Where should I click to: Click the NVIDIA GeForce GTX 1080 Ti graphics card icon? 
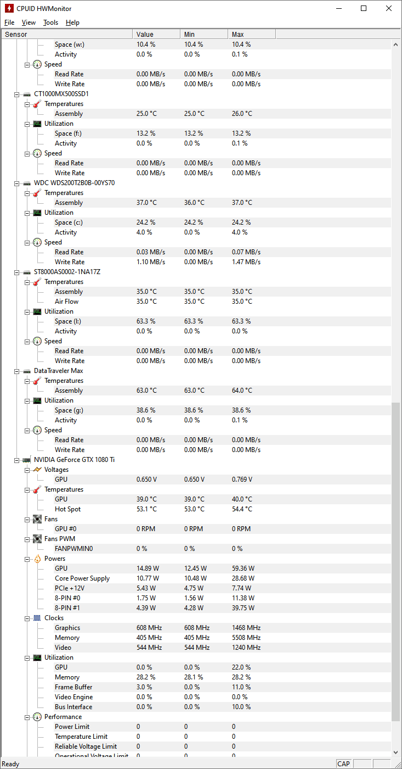[x=26, y=460]
